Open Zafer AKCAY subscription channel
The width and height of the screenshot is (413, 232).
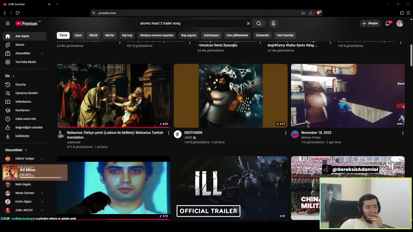pyautogui.click(x=25, y=210)
